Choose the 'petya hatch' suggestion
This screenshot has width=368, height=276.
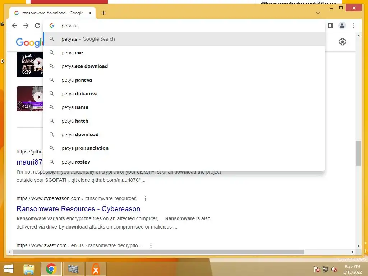coord(184,121)
